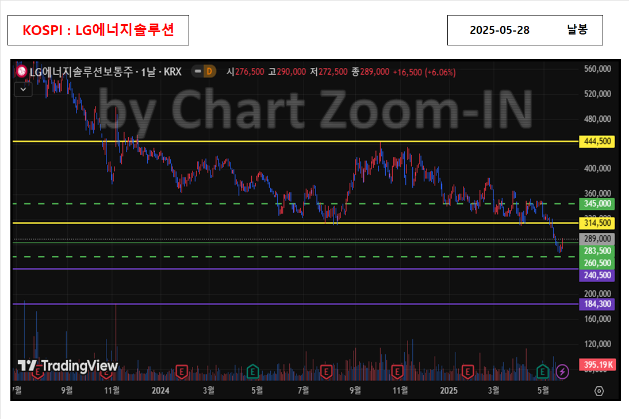The height and width of the screenshot is (419, 629).
Task: Open the red earnings marker after 7월 2024
Action: tap(326, 372)
